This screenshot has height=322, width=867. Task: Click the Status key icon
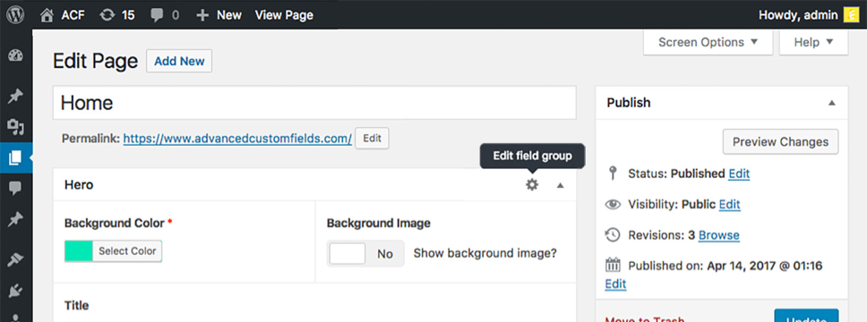point(612,174)
